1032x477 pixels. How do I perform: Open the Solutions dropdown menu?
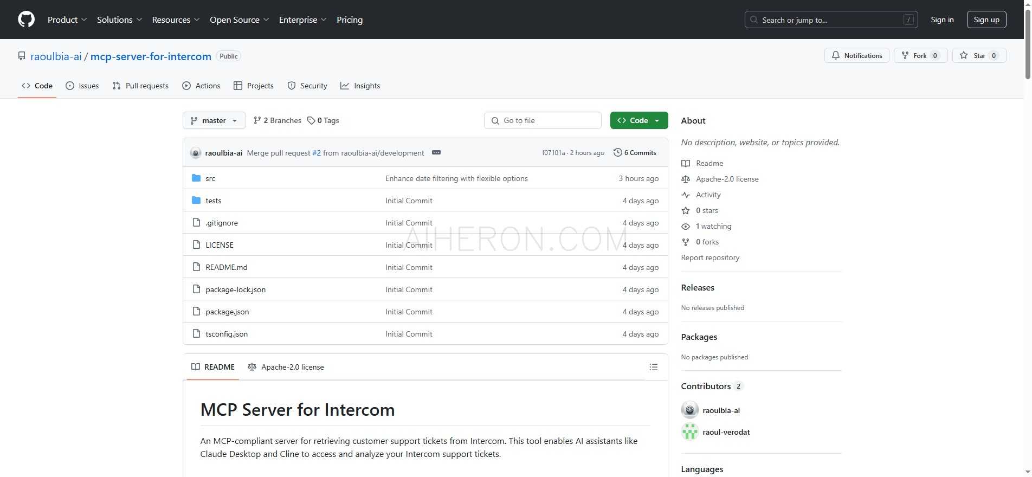120,20
